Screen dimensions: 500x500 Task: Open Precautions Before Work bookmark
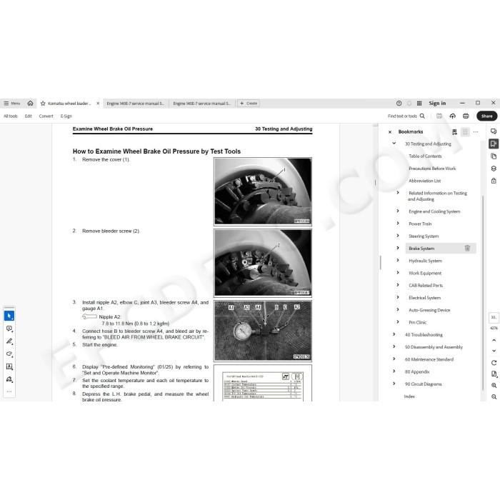click(x=432, y=169)
